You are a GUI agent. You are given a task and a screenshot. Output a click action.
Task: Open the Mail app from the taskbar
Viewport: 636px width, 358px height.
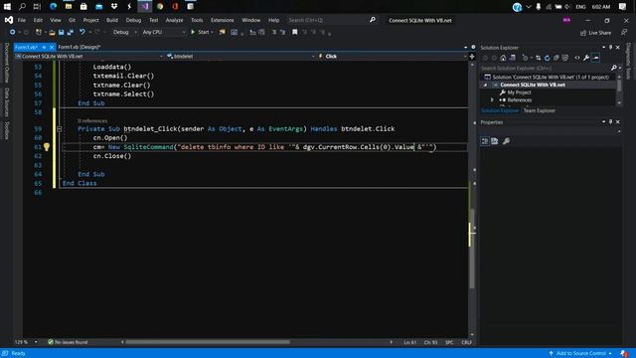[x=99, y=7]
